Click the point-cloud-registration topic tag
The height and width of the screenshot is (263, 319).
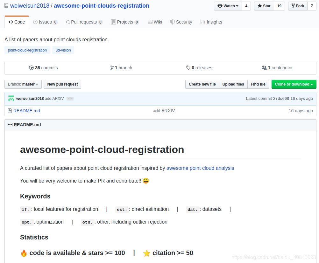[27, 50]
